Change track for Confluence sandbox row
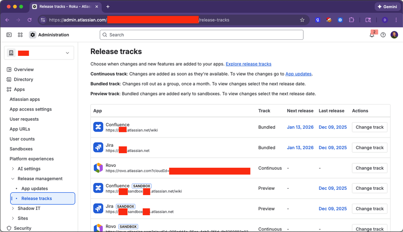The image size is (403, 232). 370,188
